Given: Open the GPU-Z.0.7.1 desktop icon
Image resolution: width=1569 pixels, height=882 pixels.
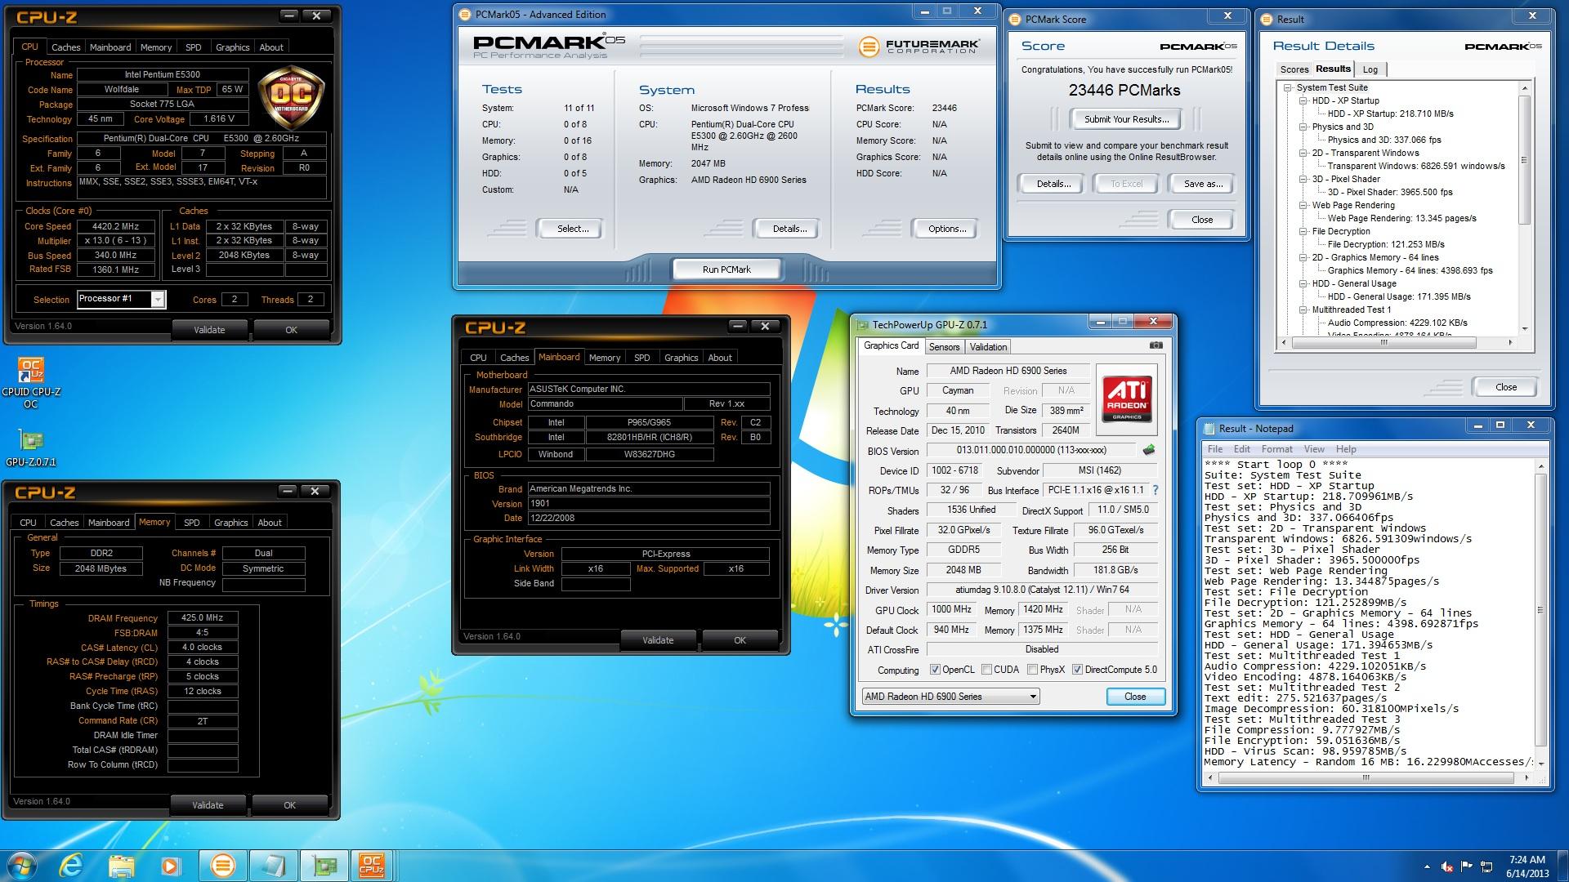Looking at the screenshot, I should pyautogui.click(x=31, y=448).
